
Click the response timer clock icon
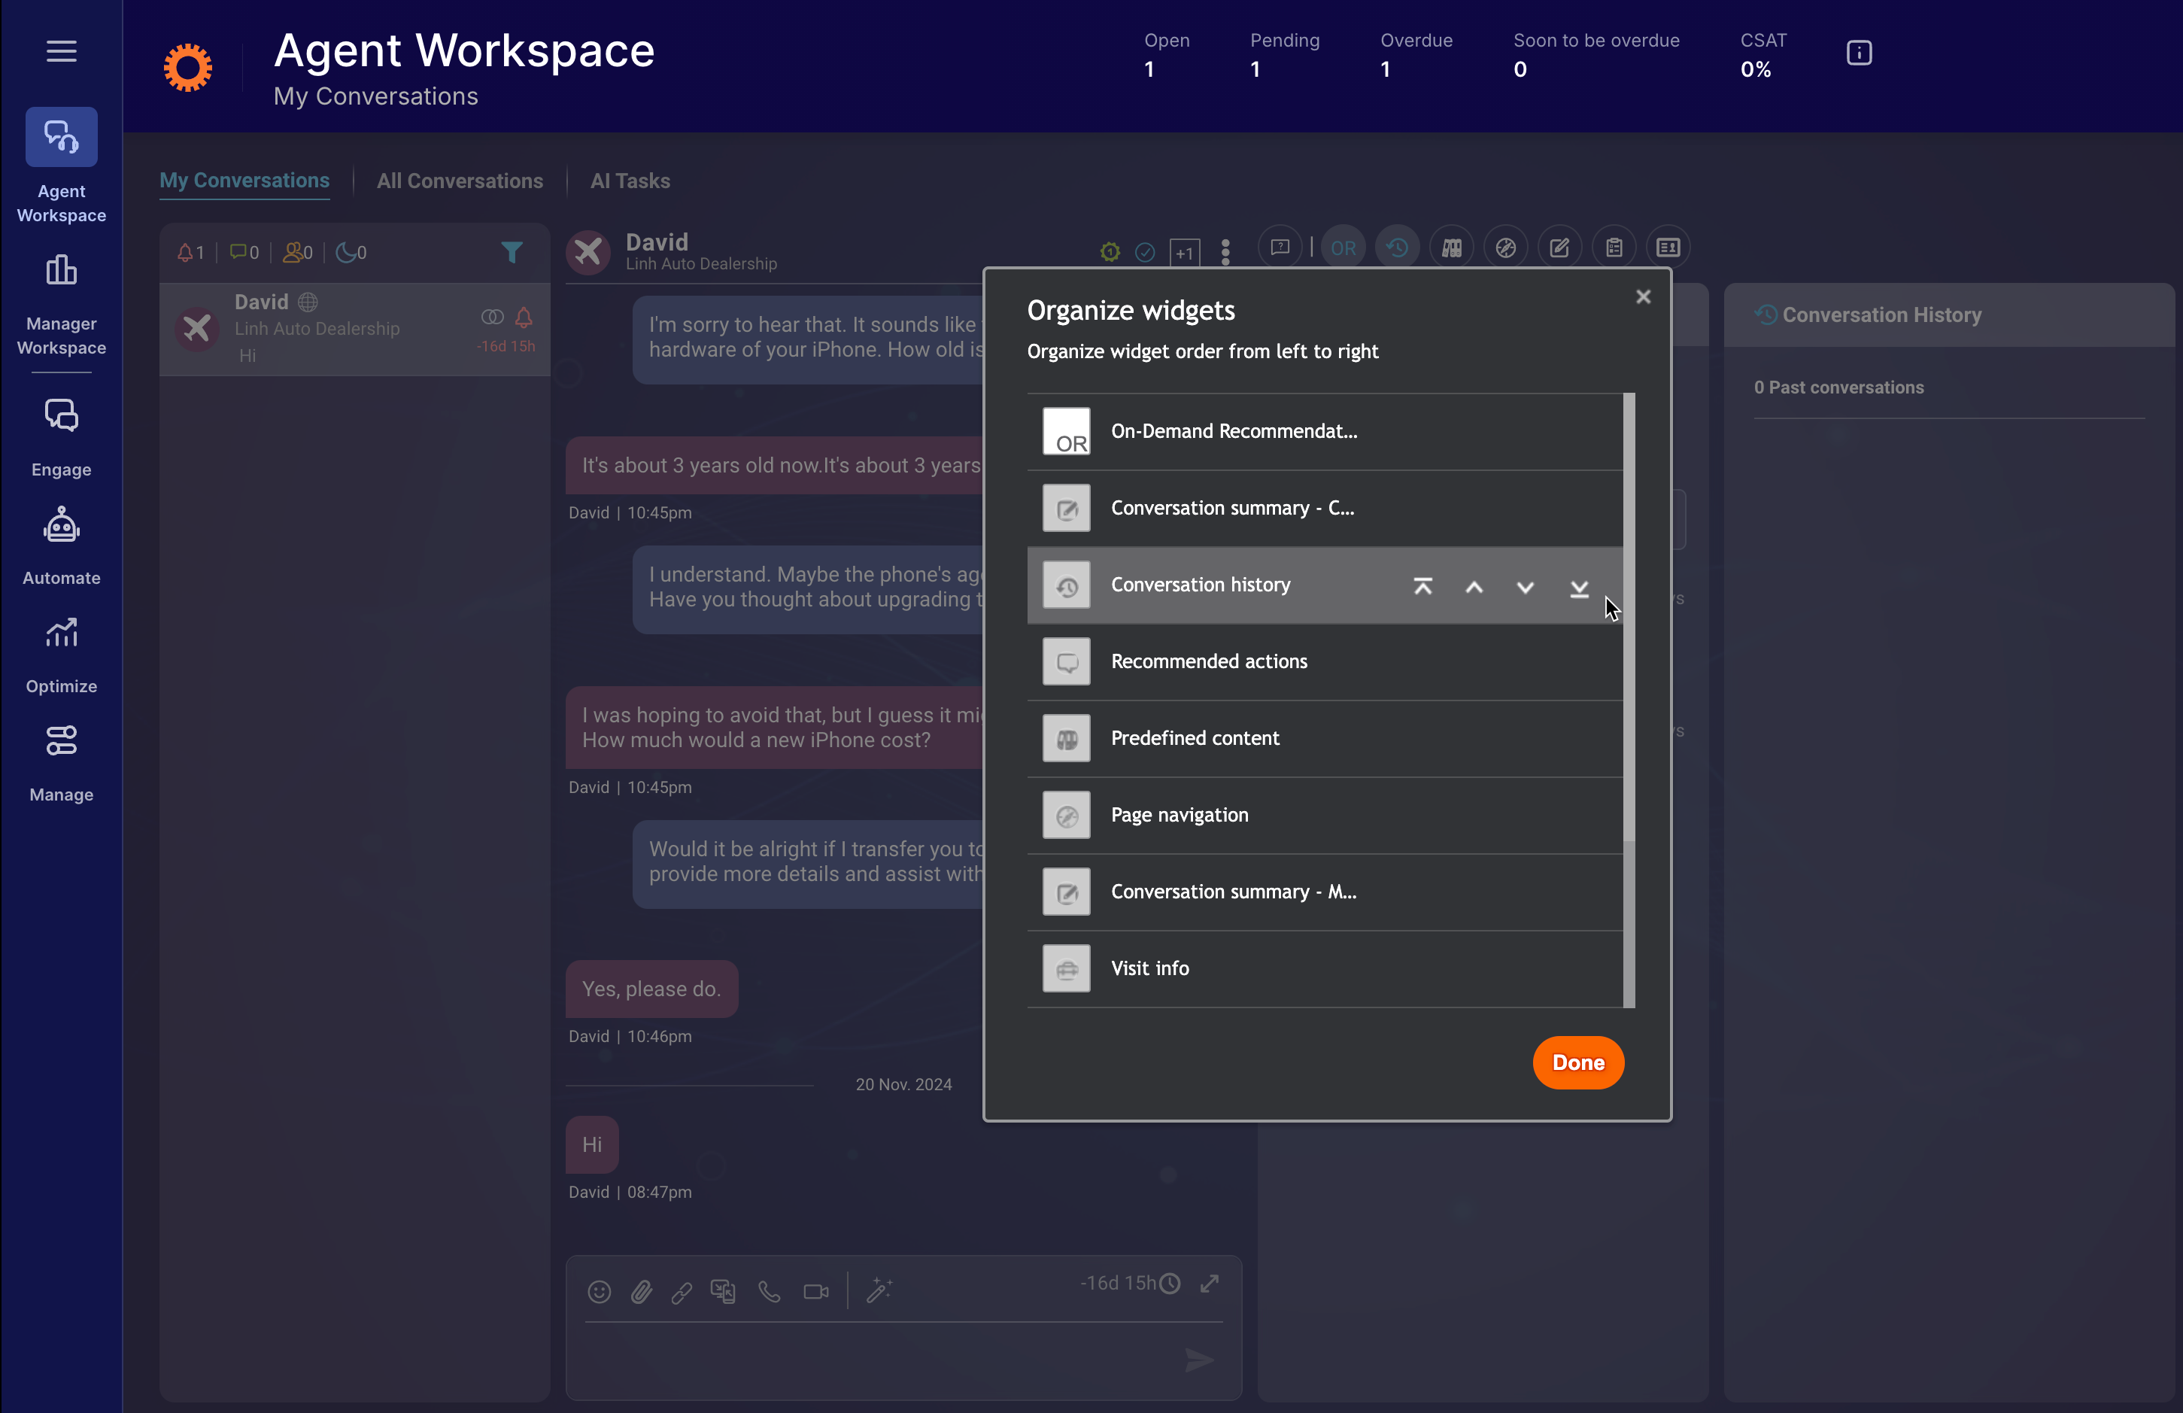[x=1170, y=1284]
